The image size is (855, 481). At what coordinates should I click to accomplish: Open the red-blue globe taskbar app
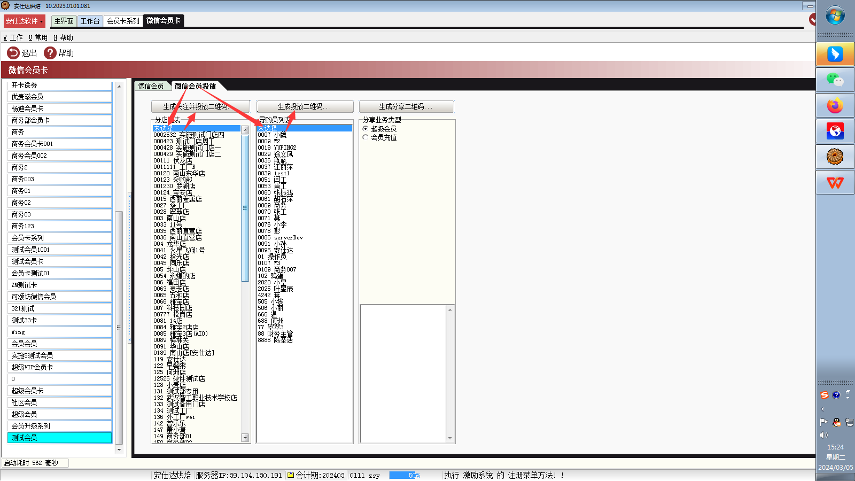pyautogui.click(x=835, y=131)
